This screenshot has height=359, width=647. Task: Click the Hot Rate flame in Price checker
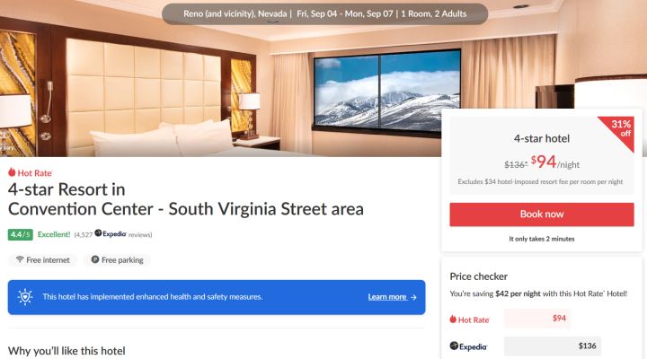coord(453,319)
